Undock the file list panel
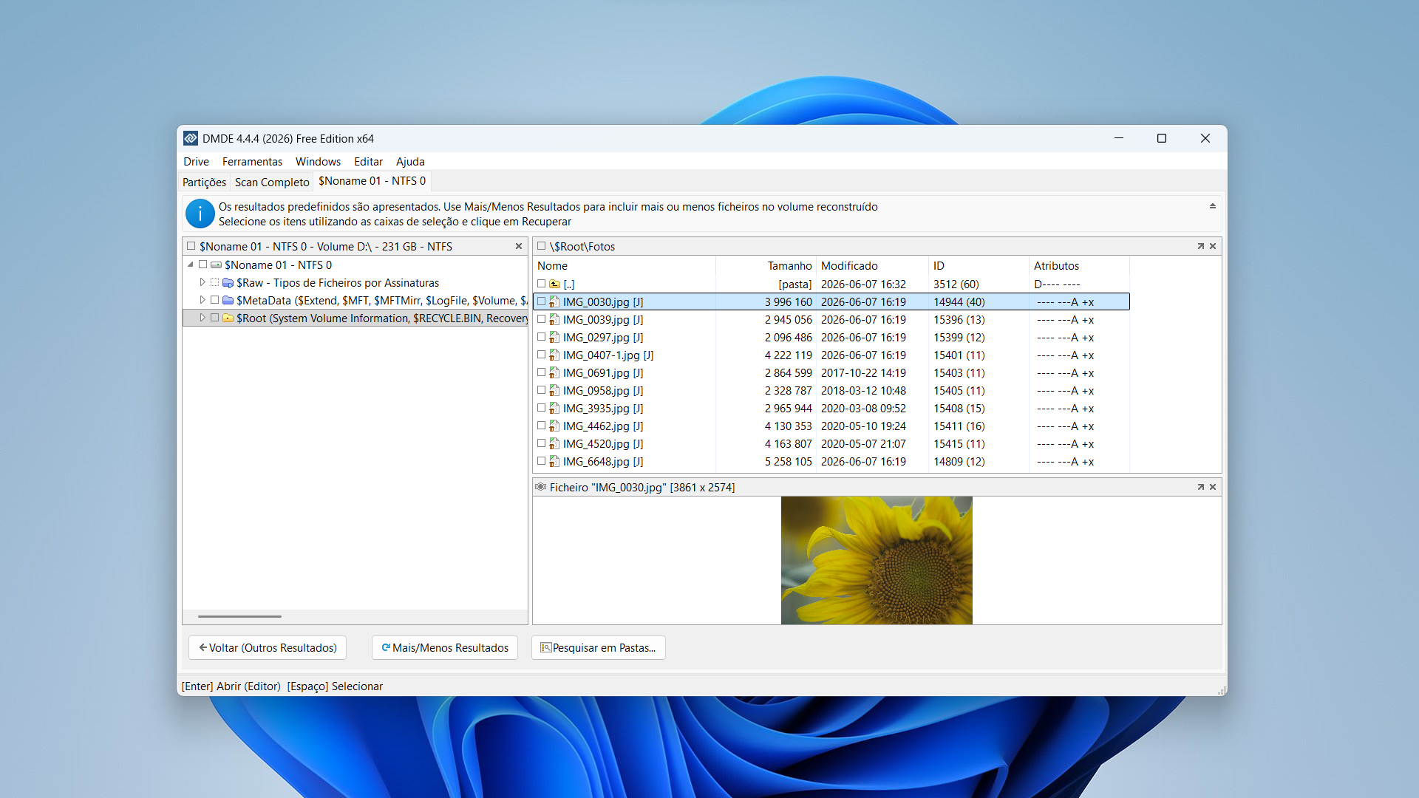 [1200, 246]
